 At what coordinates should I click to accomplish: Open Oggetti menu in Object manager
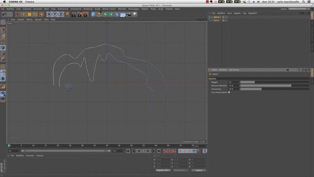(x=237, y=13)
